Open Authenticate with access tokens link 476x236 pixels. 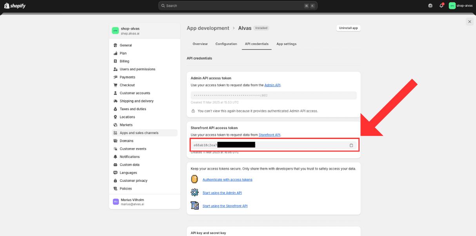pos(227,180)
